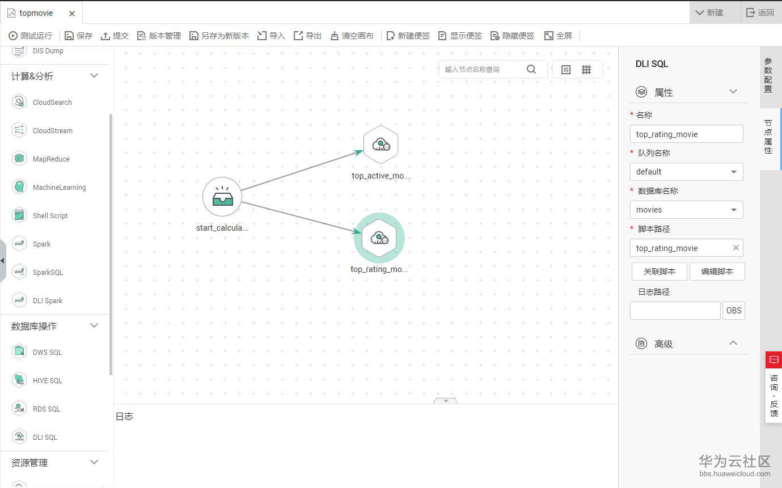This screenshot has height=488, width=782.
Task: Select the top_active_mo... node on canvas
Action: [381, 145]
